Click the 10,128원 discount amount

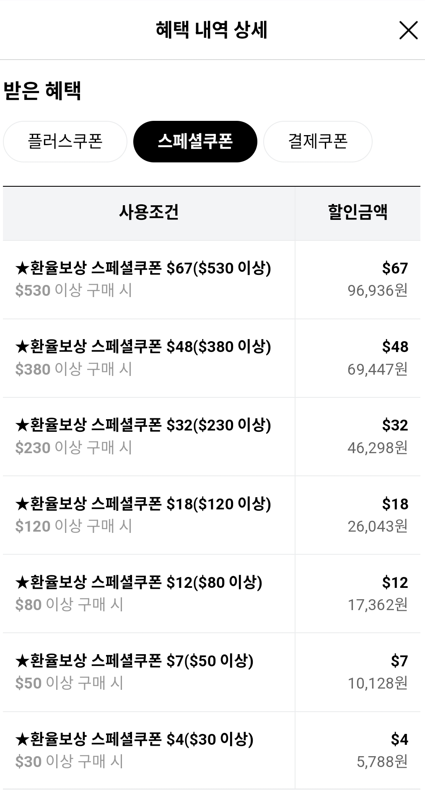pyautogui.click(x=377, y=683)
